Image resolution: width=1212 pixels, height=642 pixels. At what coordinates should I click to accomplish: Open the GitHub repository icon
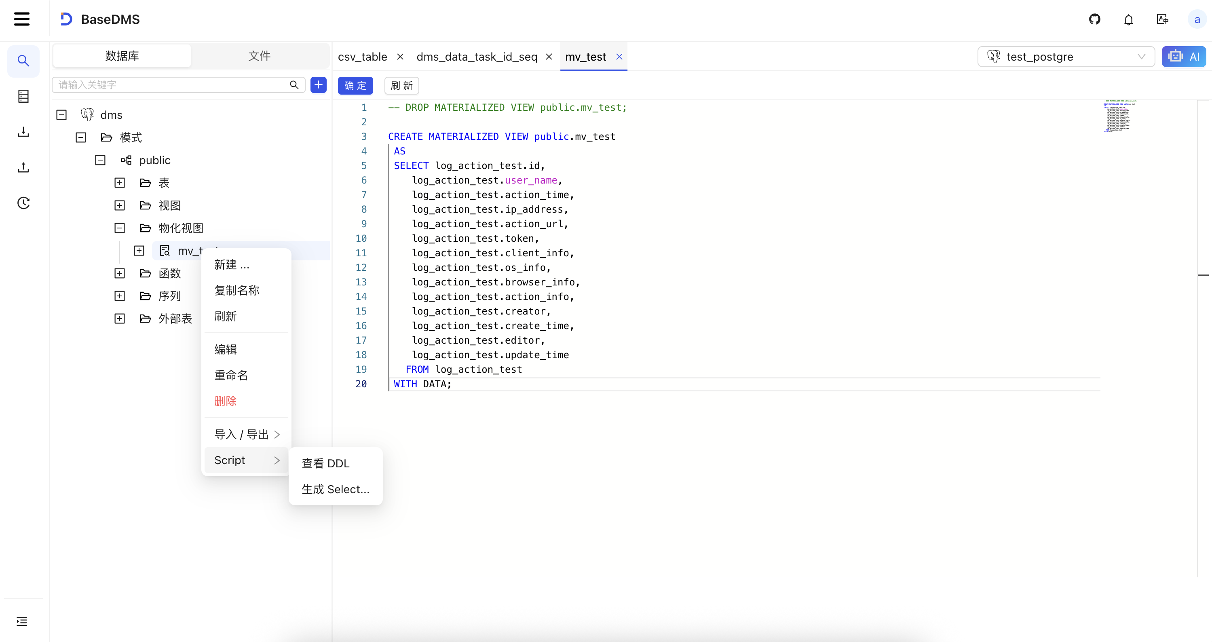coord(1094,19)
